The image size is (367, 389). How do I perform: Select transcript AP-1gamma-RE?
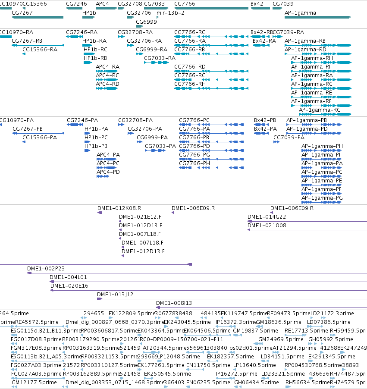coord(311,93)
